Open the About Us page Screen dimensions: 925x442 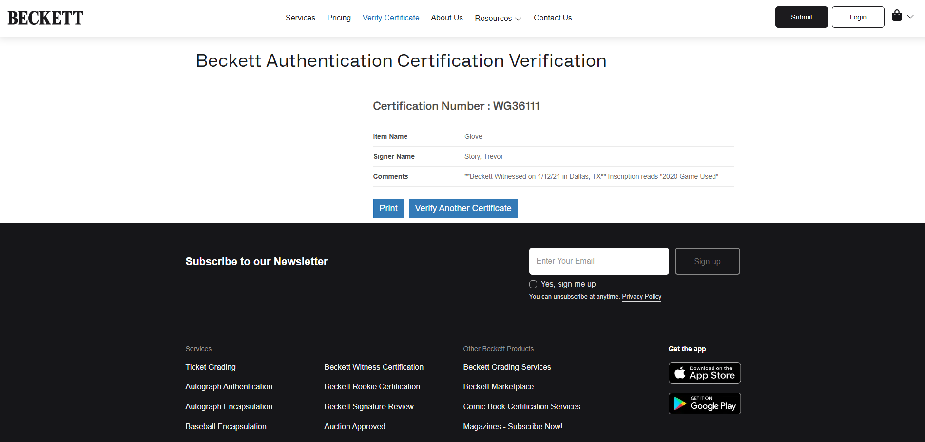[447, 18]
